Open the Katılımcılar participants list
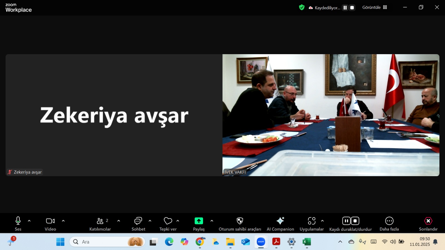The width and height of the screenshot is (445, 250). (100, 221)
